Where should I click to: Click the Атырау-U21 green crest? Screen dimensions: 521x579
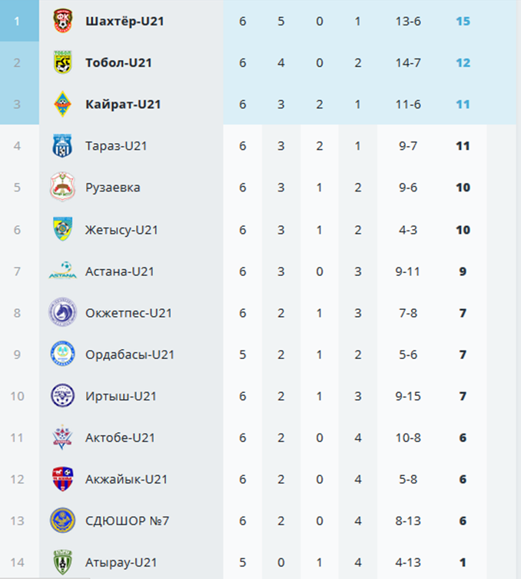[62, 562]
